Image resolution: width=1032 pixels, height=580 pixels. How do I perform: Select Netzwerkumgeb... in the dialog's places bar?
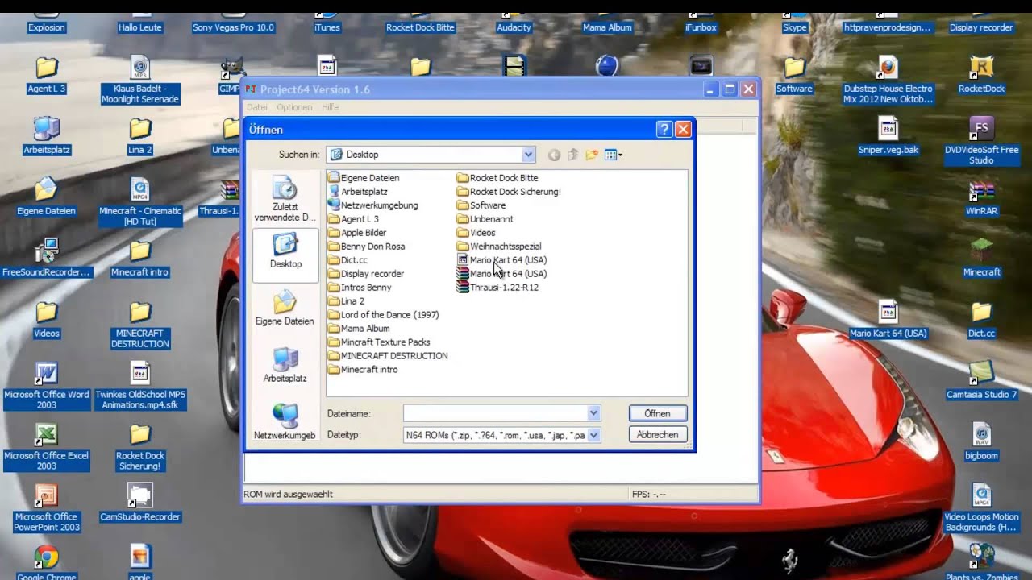pos(285,422)
